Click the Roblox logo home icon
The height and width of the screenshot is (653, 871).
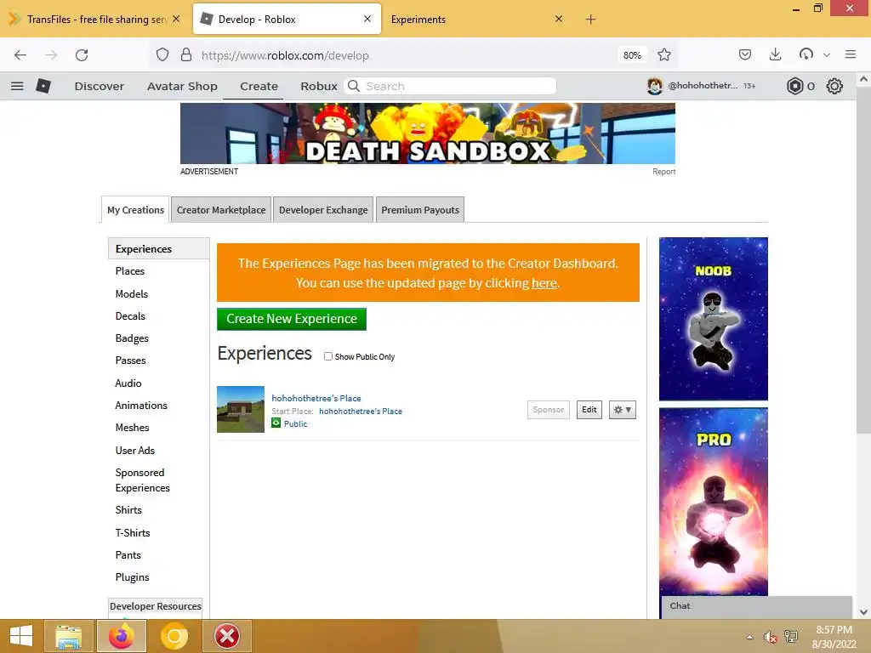coord(43,86)
